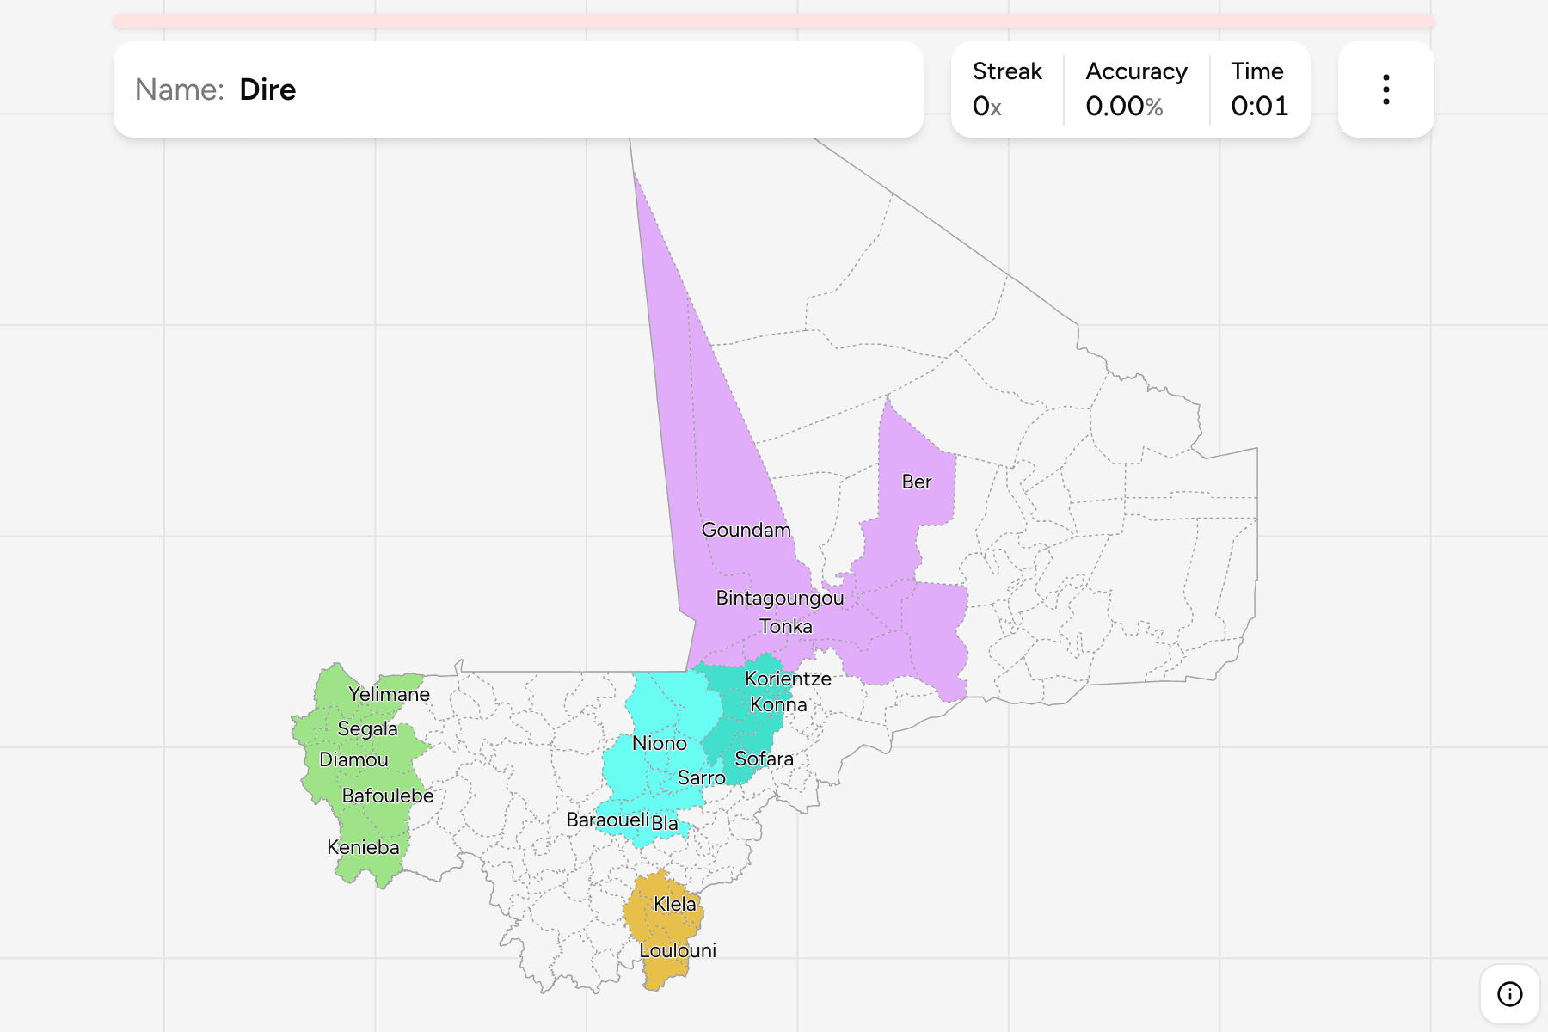Select the Klela region
Screen dimensions: 1548x1032
(674, 904)
